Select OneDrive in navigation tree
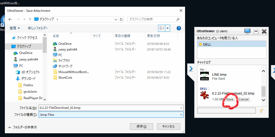Image resolution: width=275 pixels, height=137 pixels. [23, 53]
